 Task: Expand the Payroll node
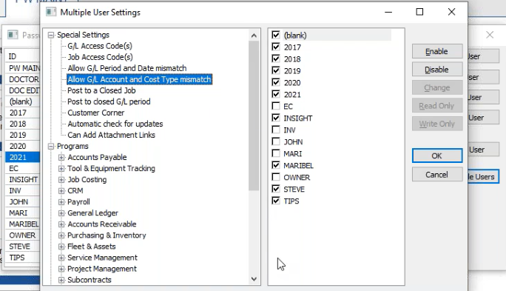[61, 202]
